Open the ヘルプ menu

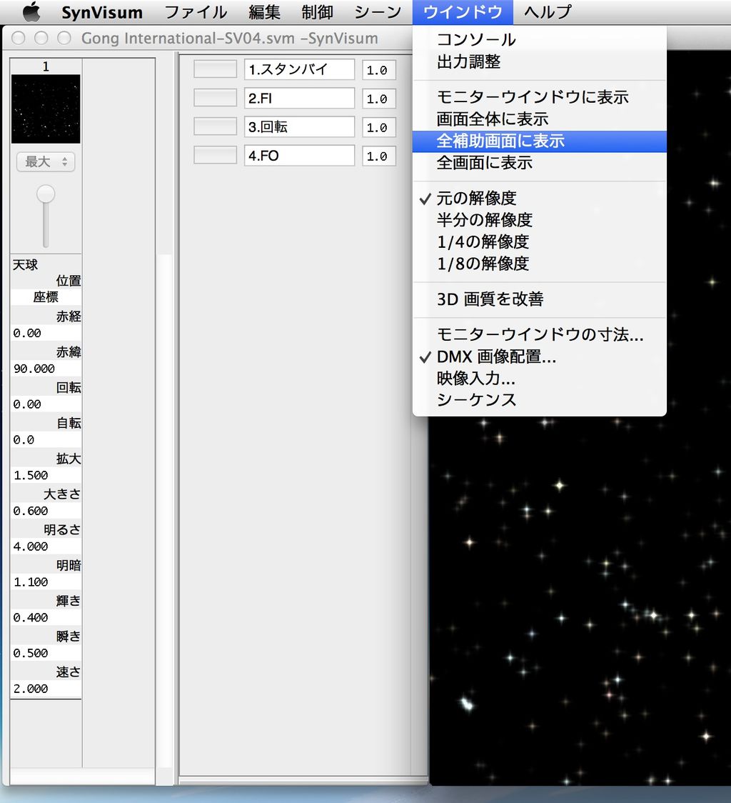(548, 12)
